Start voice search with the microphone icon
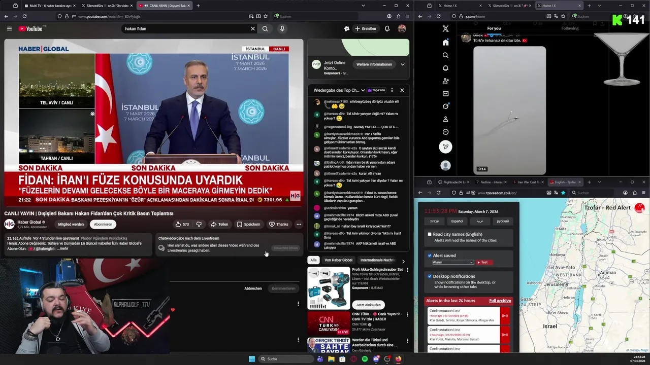This screenshot has width=650, height=365. [282, 29]
